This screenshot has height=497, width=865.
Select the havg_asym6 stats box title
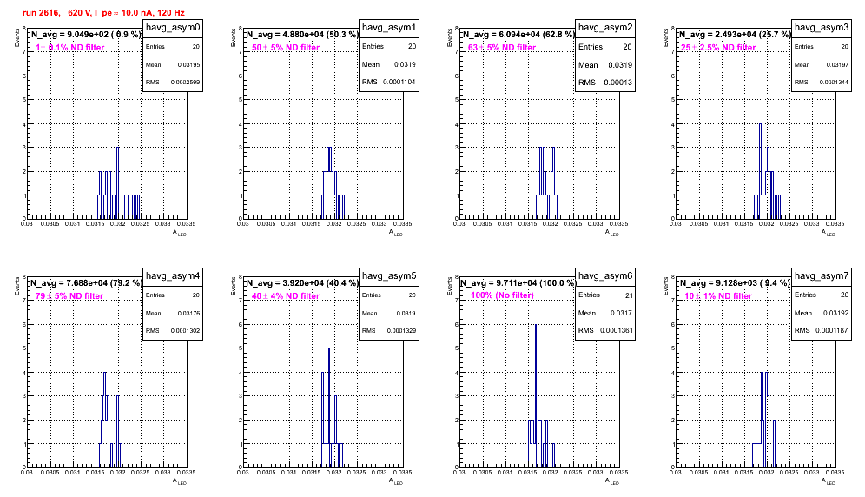click(x=605, y=276)
